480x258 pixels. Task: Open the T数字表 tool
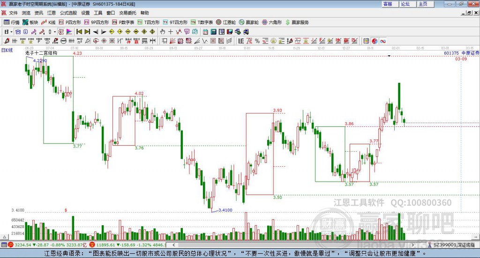(x=202, y=22)
